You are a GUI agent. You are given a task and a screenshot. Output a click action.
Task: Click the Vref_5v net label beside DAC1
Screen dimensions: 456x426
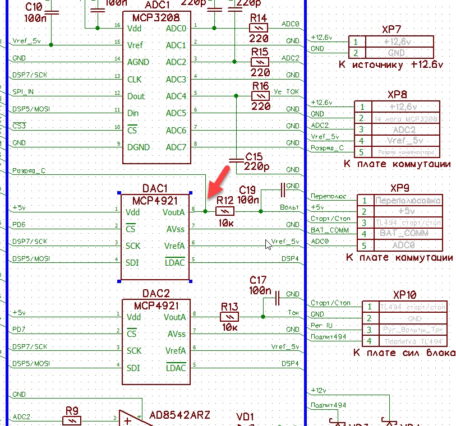(x=285, y=242)
